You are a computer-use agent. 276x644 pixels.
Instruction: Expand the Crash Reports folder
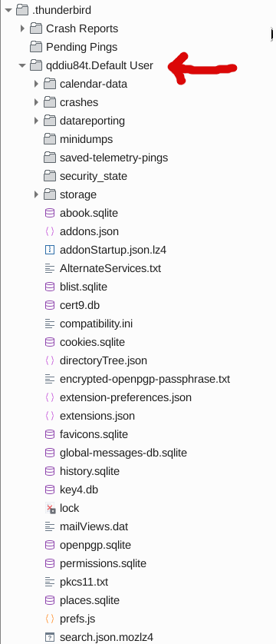click(22, 28)
